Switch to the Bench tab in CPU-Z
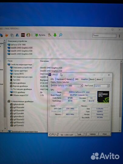This screenshot has height=164, width=123. (92, 79)
